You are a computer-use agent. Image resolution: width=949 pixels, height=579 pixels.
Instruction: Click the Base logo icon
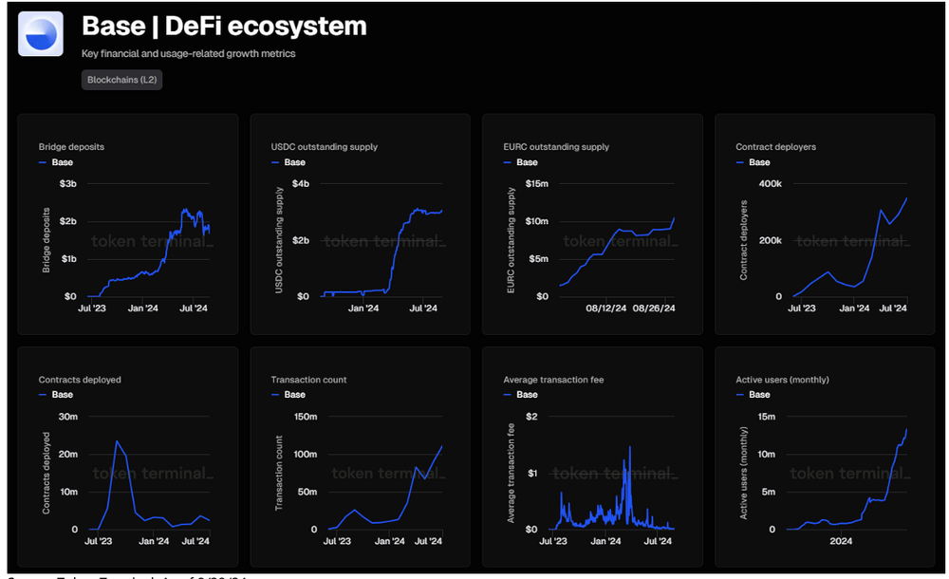pyautogui.click(x=41, y=34)
